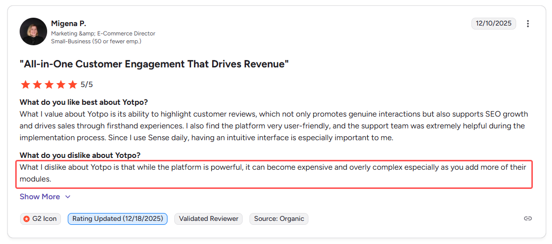Click the reviewer name Migena P.
The image size is (552, 244).
coord(69,24)
